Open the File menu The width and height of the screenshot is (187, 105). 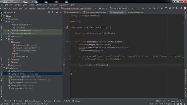click(x=2, y=5)
